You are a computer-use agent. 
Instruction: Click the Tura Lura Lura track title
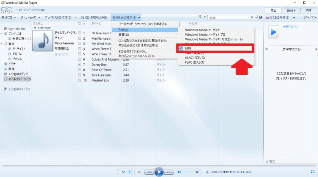(x=101, y=75)
